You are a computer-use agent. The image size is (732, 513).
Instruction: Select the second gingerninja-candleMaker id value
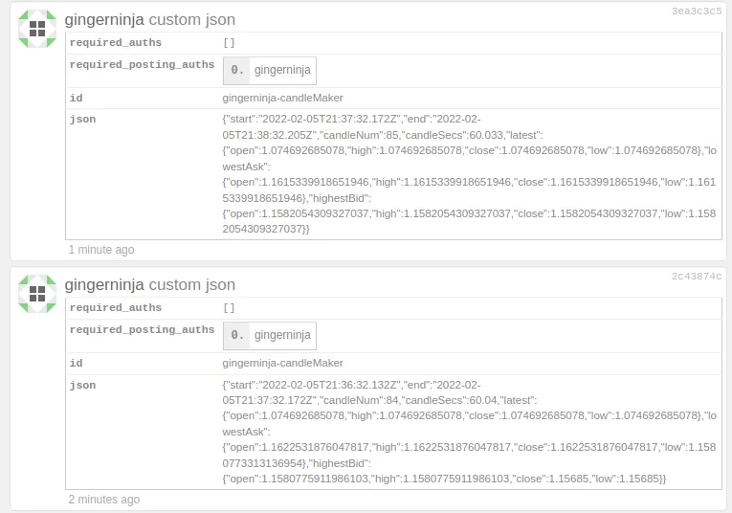click(x=282, y=363)
